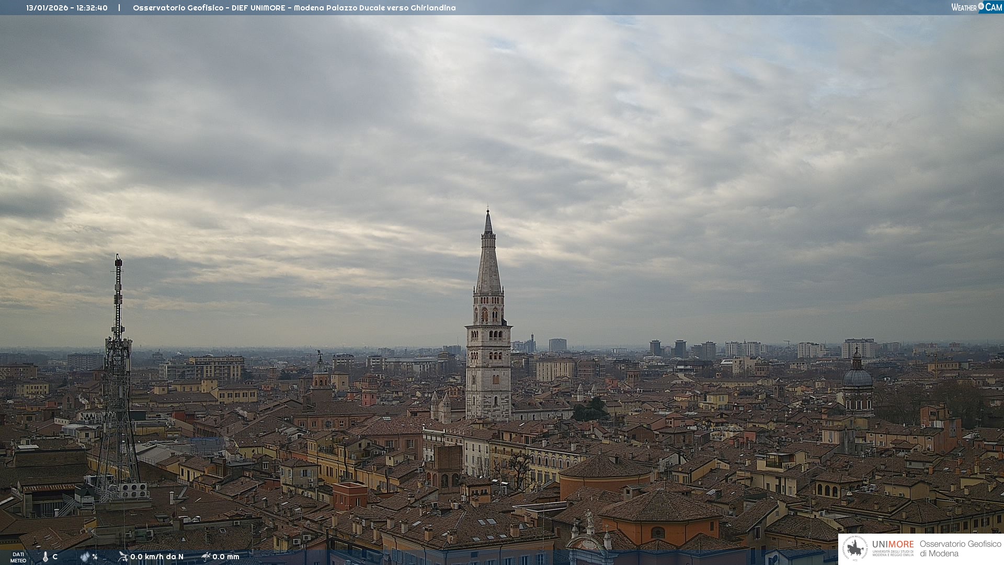Click the blue CAM logo badge
This screenshot has height=565, width=1004.
(x=993, y=7)
